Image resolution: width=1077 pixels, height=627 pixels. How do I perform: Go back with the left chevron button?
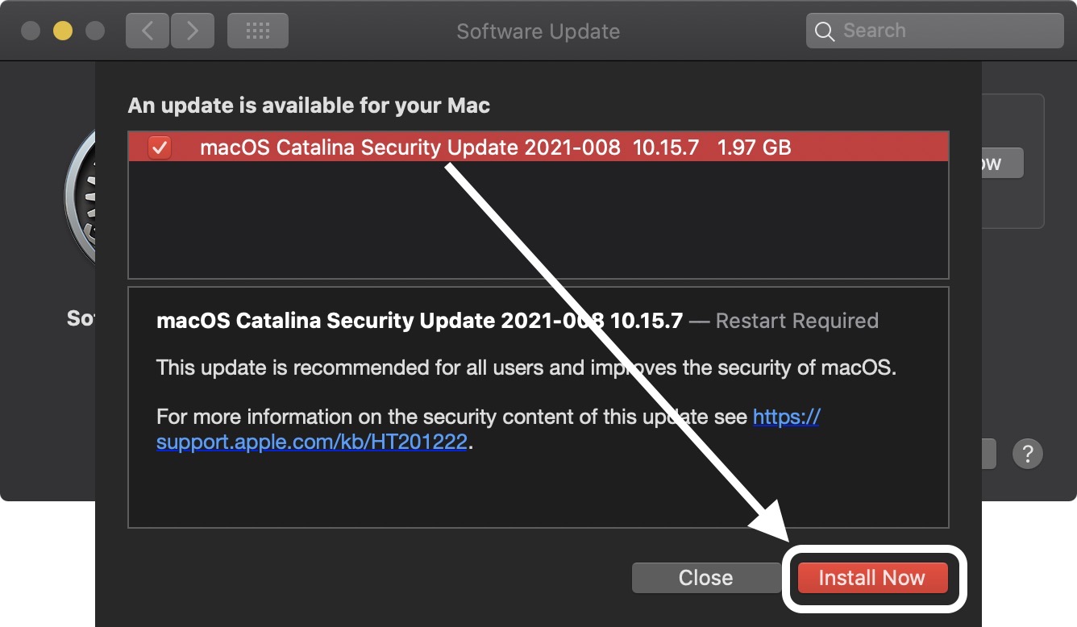click(147, 31)
